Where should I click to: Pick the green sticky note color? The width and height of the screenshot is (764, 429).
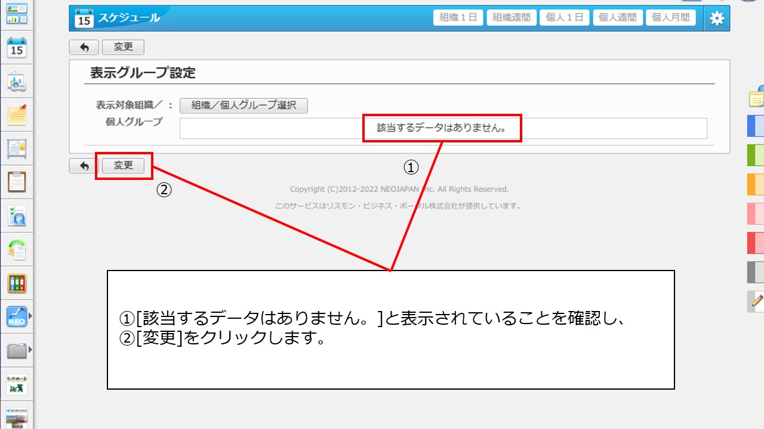click(756, 155)
